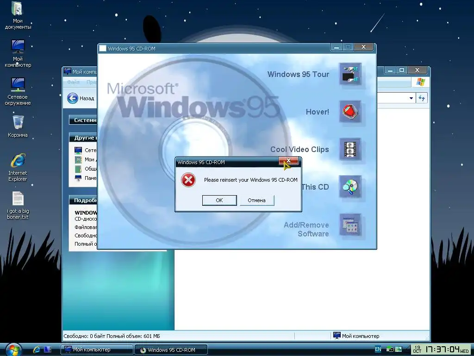474x356 pixels.
Task: Click the Add/Remove Software text label
Action: pyautogui.click(x=306, y=229)
